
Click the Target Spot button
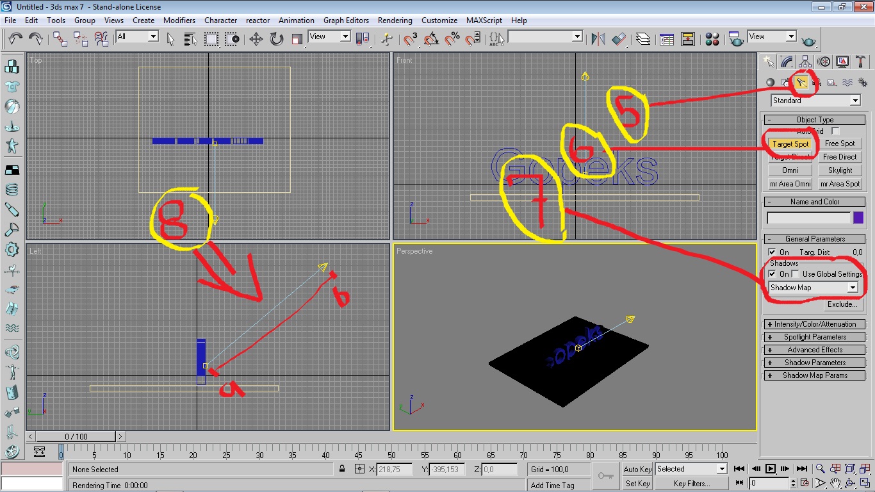[x=790, y=143]
